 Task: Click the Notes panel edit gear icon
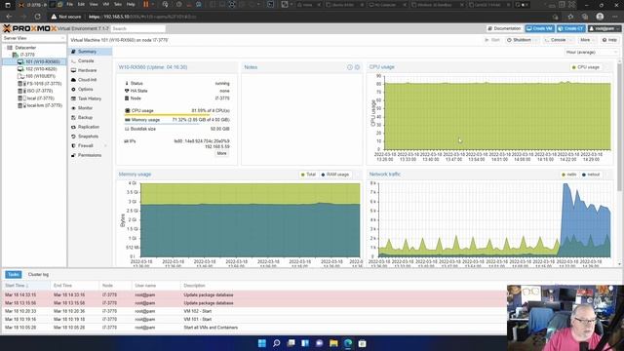click(x=357, y=67)
